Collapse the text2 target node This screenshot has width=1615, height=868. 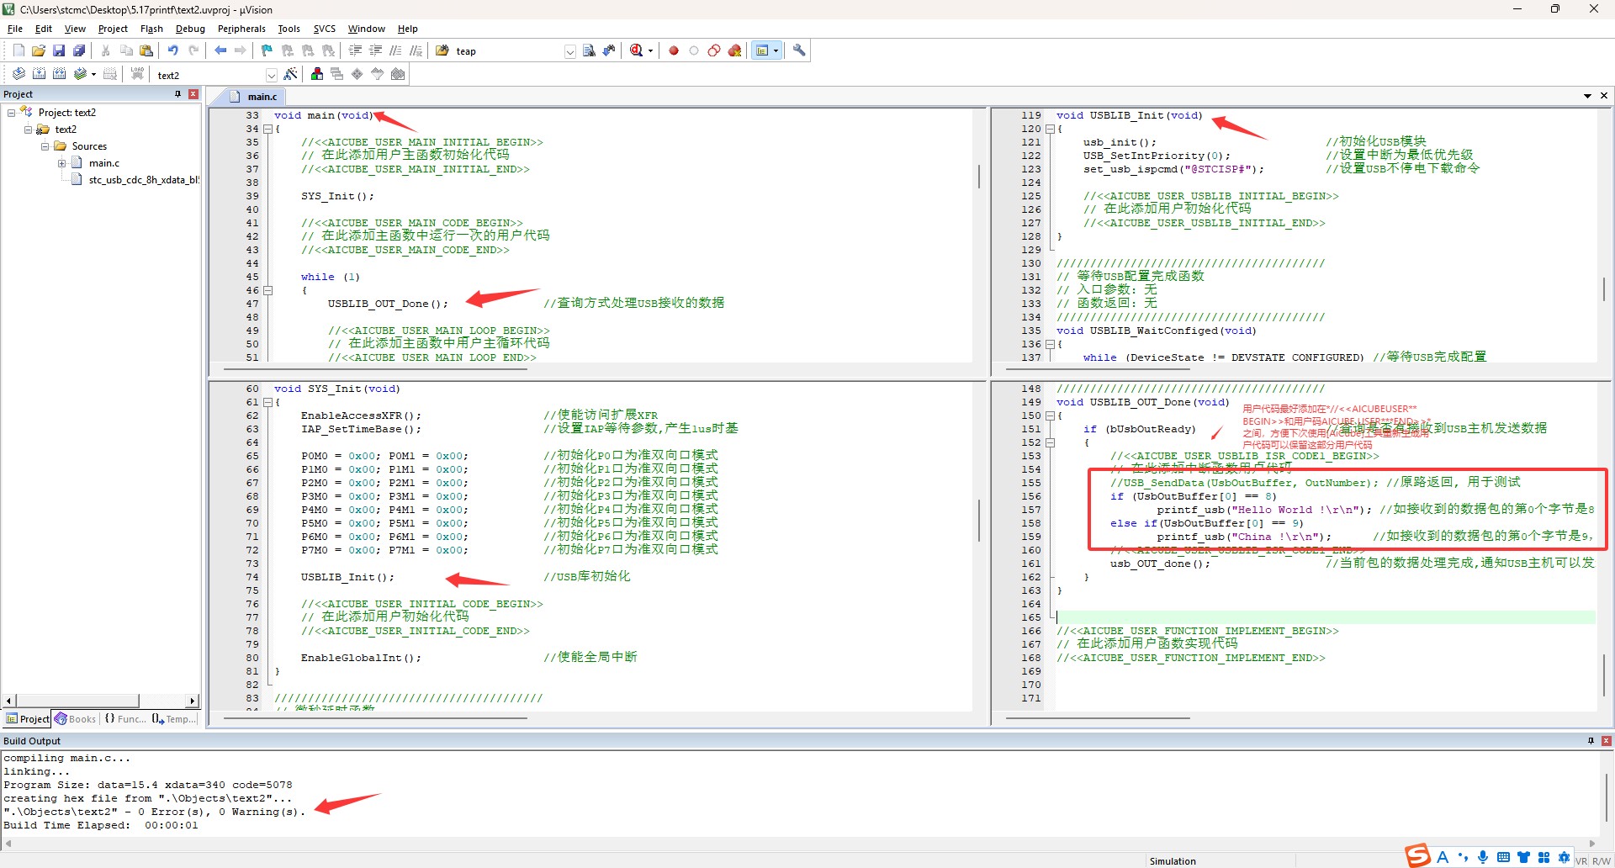tap(29, 130)
